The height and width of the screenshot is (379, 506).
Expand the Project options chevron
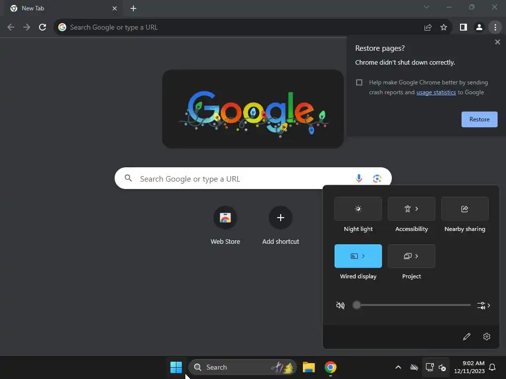click(x=417, y=256)
